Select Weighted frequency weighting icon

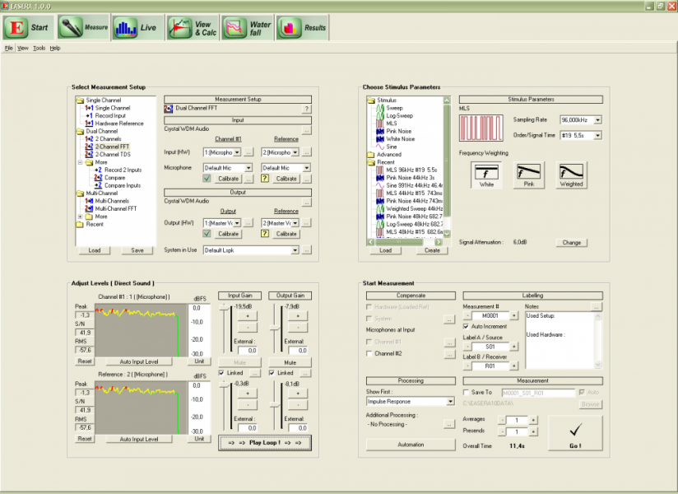pos(572,175)
